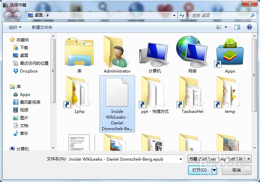Click the sidebar scrollbar down arrow
260x182 pixels.
point(53,148)
